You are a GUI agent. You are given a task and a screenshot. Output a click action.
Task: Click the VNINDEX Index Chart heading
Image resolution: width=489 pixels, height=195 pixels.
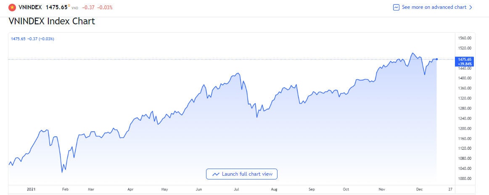pyautogui.click(x=52, y=21)
